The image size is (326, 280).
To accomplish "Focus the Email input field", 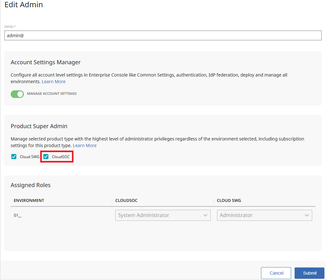I will pyautogui.click(x=163, y=36).
